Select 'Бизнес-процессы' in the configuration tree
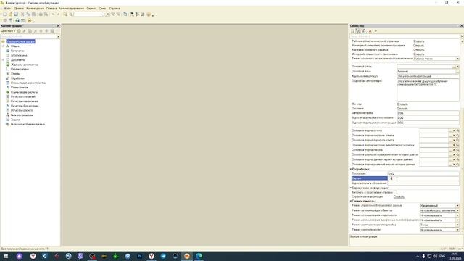 pyautogui.click(x=22, y=115)
